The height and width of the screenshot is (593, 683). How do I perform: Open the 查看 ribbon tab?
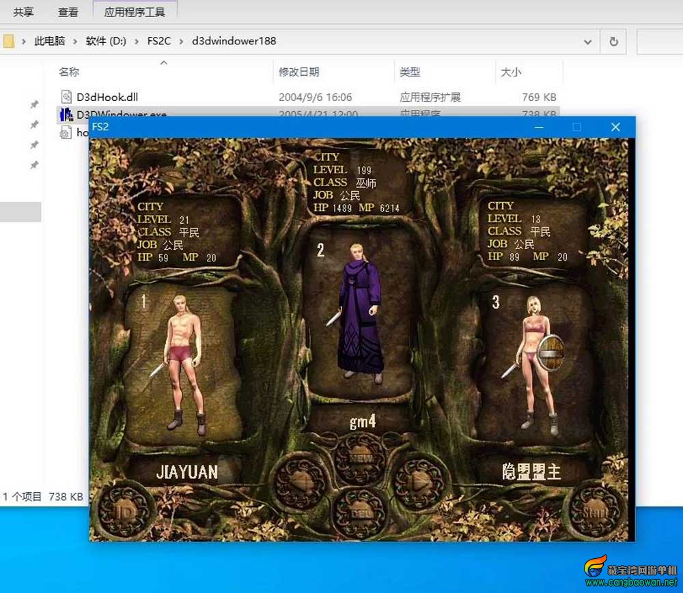[68, 12]
